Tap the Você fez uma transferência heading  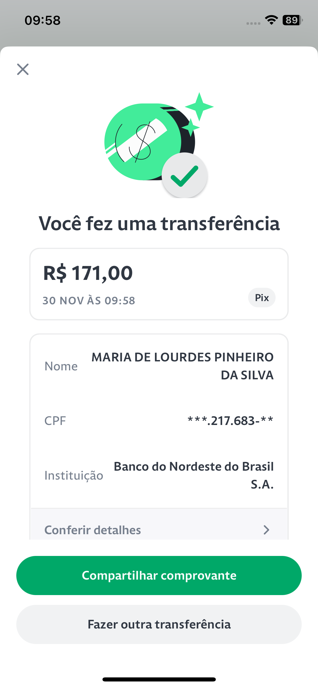159,223
